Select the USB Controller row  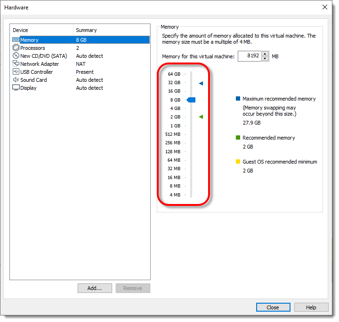(x=81, y=72)
